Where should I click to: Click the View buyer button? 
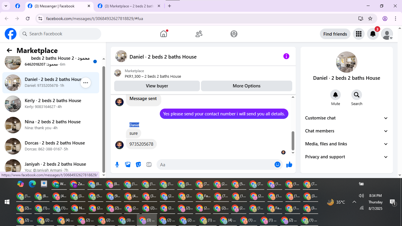coord(157,86)
